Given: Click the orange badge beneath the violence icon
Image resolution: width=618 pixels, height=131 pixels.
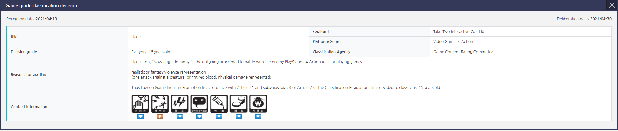Looking at the screenshot, I should 160,117.
